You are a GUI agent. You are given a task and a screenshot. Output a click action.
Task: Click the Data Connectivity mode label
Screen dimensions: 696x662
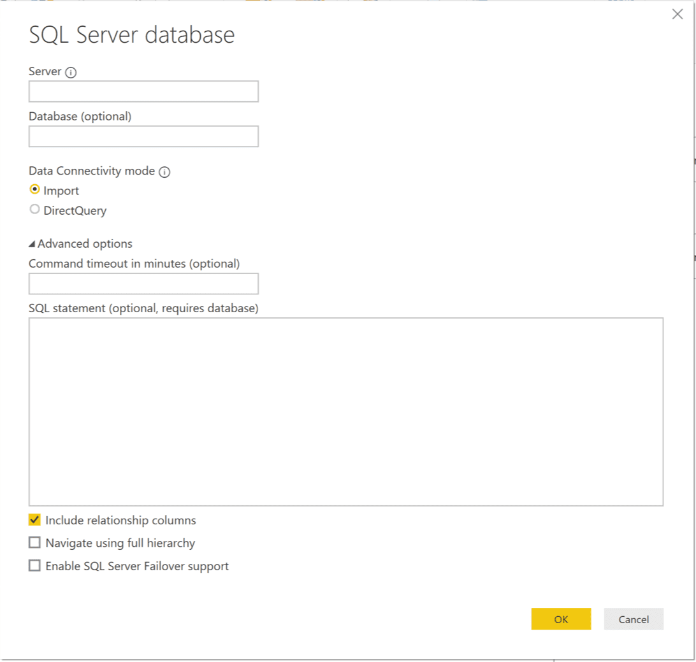click(x=92, y=171)
